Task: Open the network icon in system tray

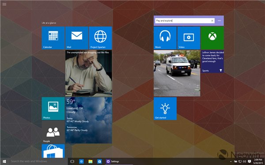Action: [x=240, y=161]
